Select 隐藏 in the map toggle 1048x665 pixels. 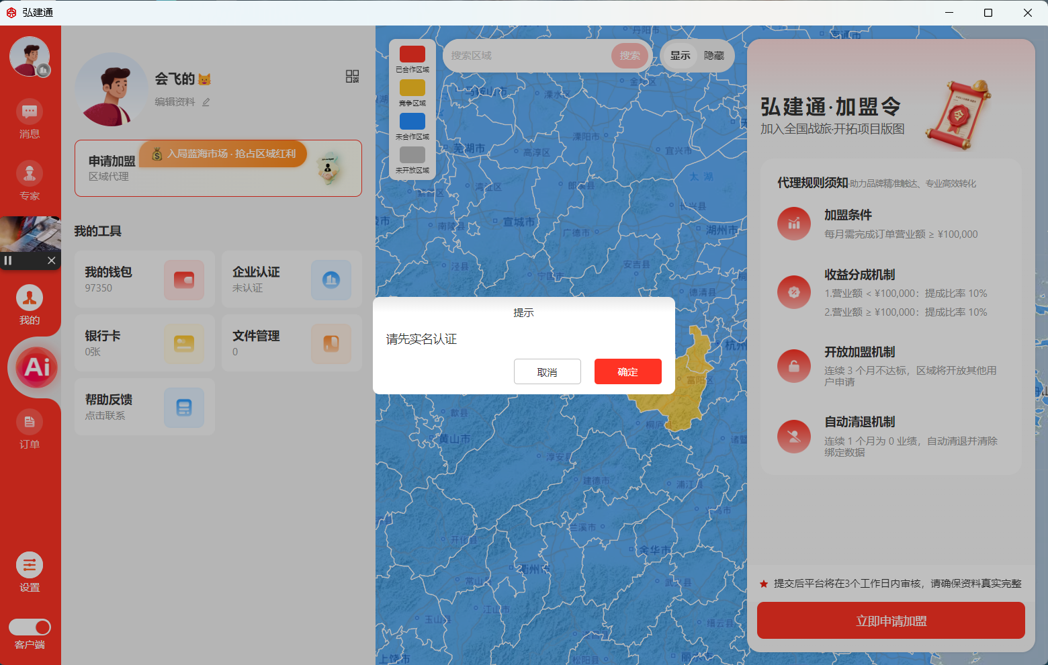[714, 56]
